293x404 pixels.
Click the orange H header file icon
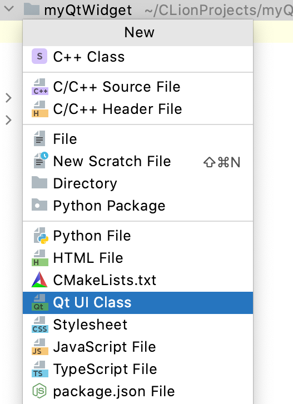[40, 109]
